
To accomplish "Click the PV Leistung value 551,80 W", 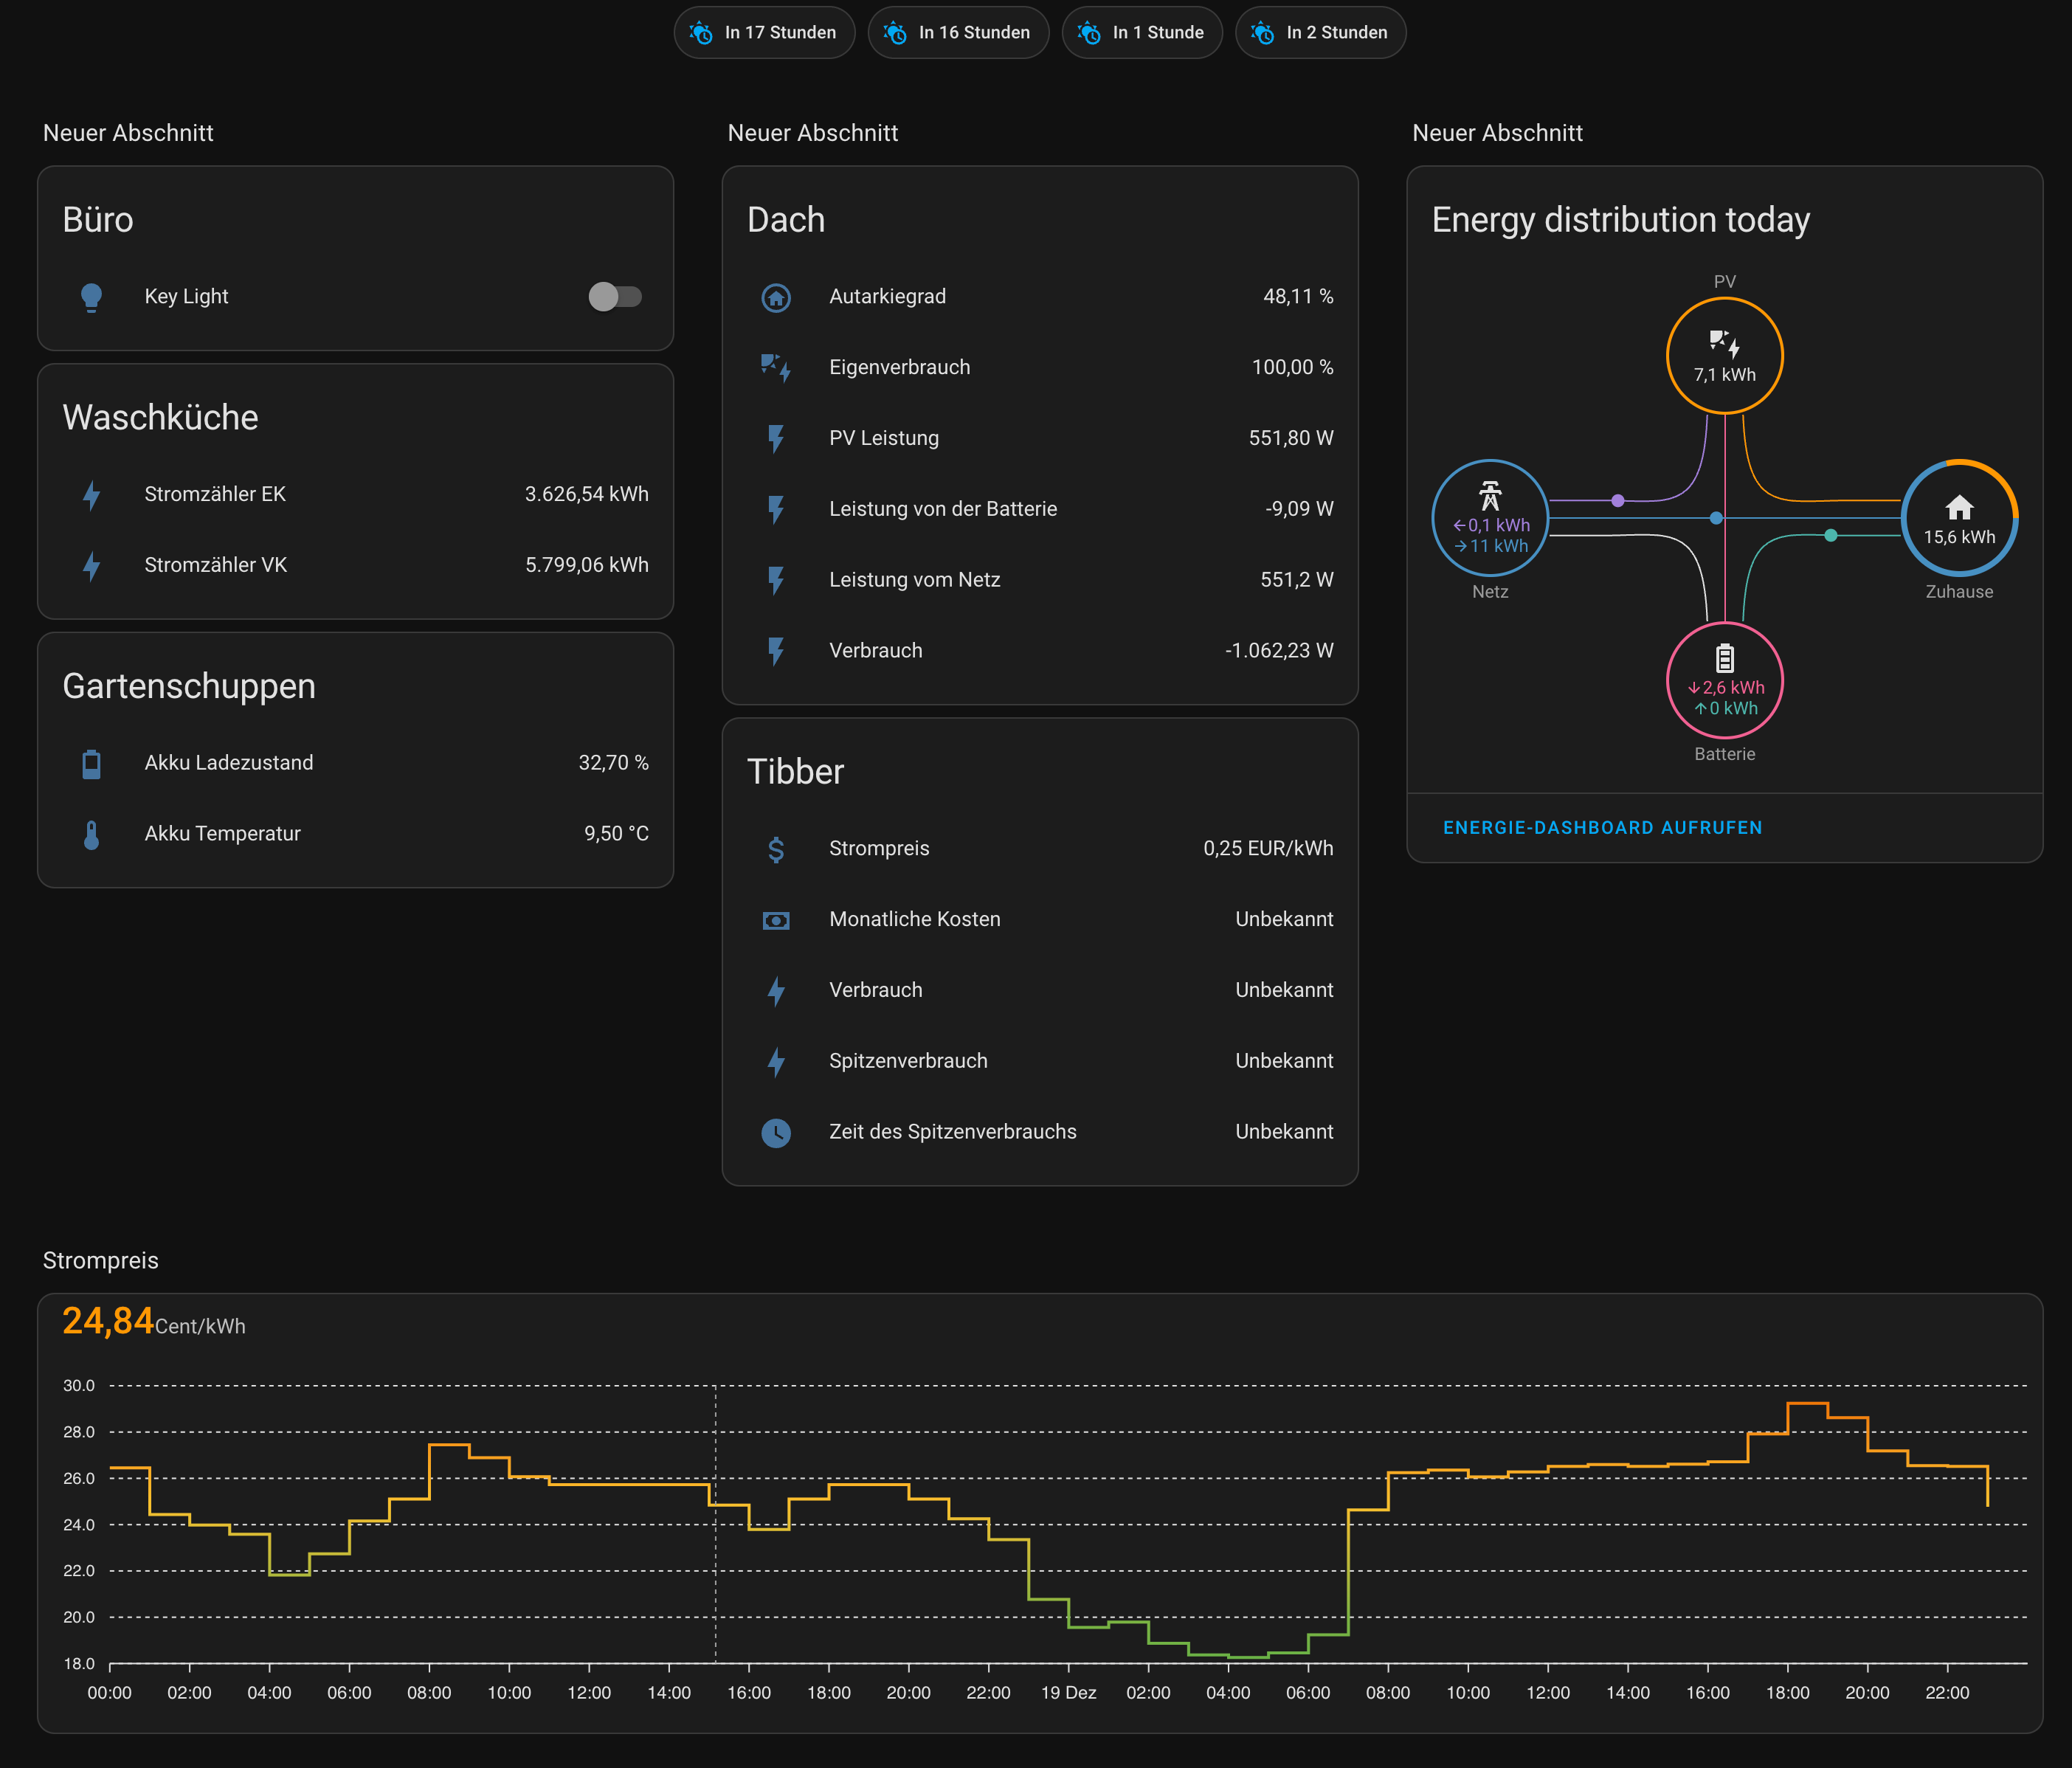I will tap(1291, 438).
